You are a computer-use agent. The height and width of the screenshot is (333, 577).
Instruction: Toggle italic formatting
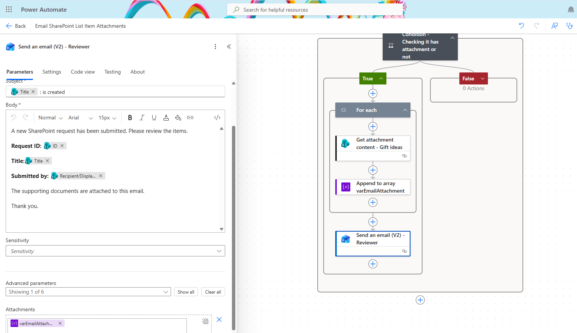click(142, 118)
